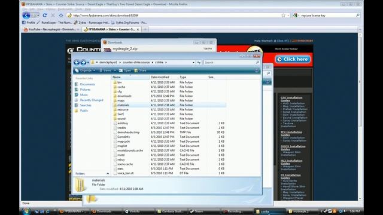
Task: Sort files by the Type column
Action: coord(193,77)
